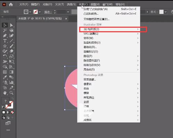Select the Blend tool

[x=11, y=77]
